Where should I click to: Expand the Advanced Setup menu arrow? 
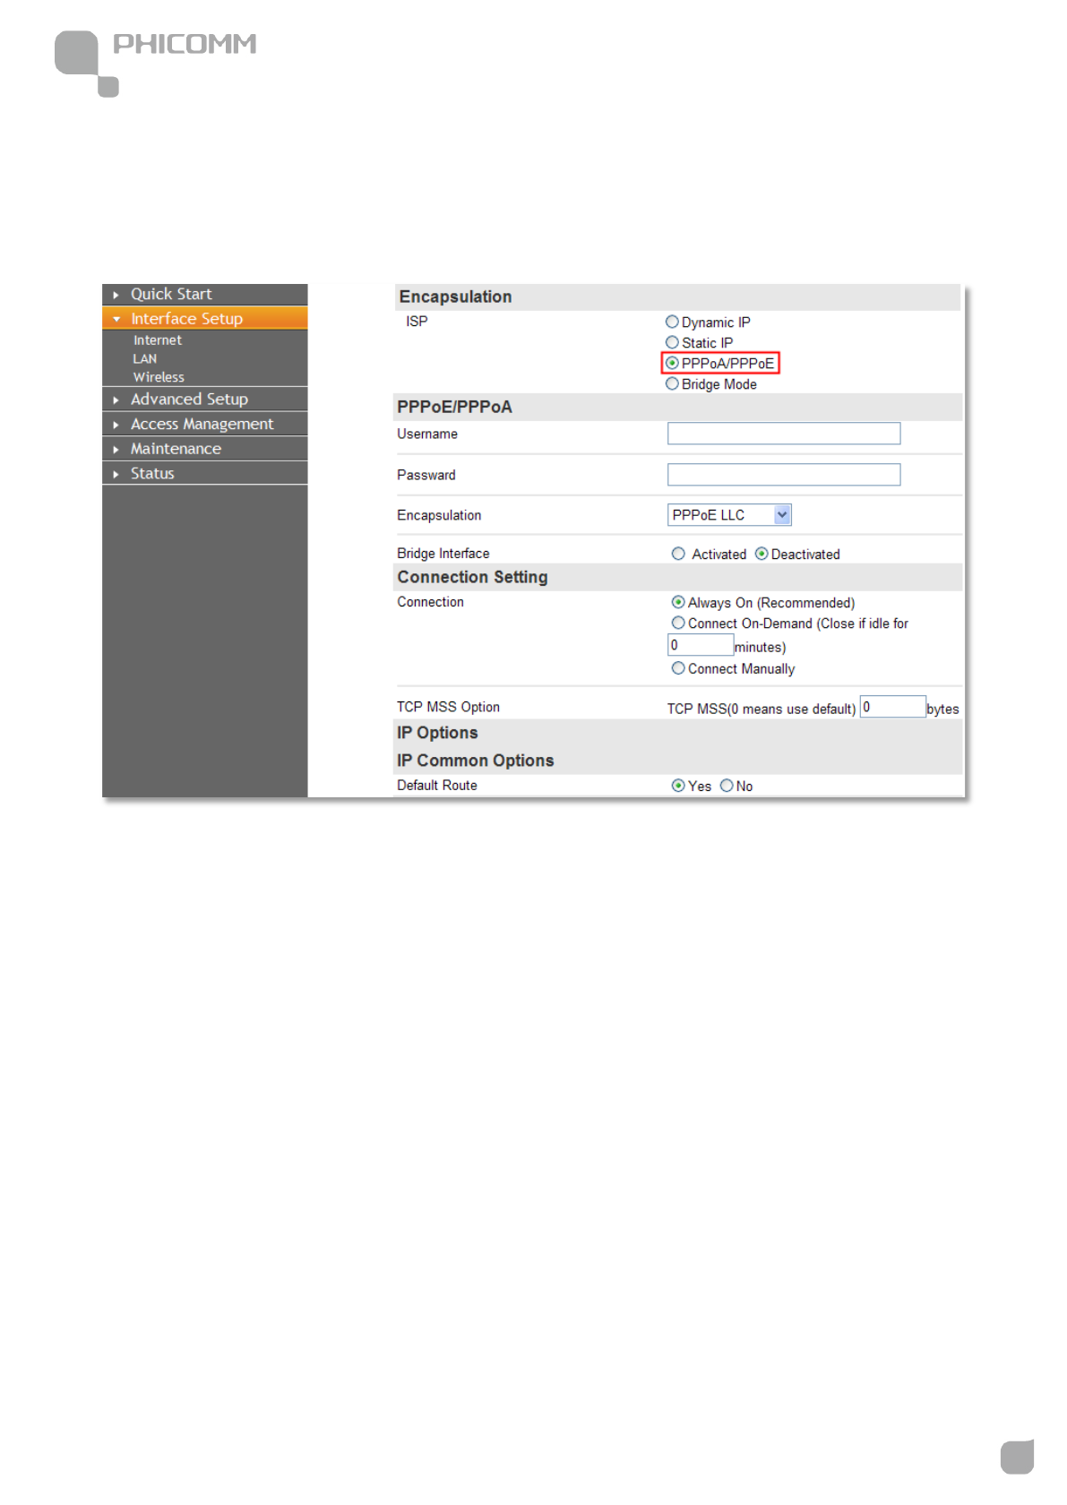pos(116,400)
